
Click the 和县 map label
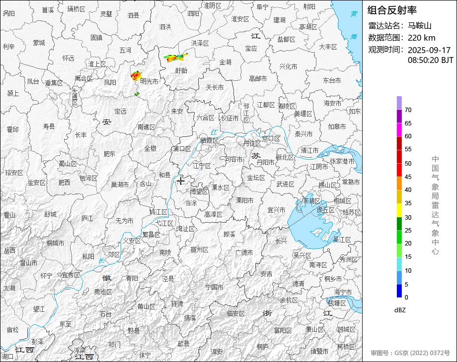(164, 175)
